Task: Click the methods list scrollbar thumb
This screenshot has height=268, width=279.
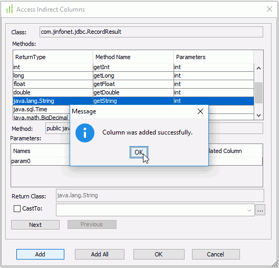Action: click(259, 93)
